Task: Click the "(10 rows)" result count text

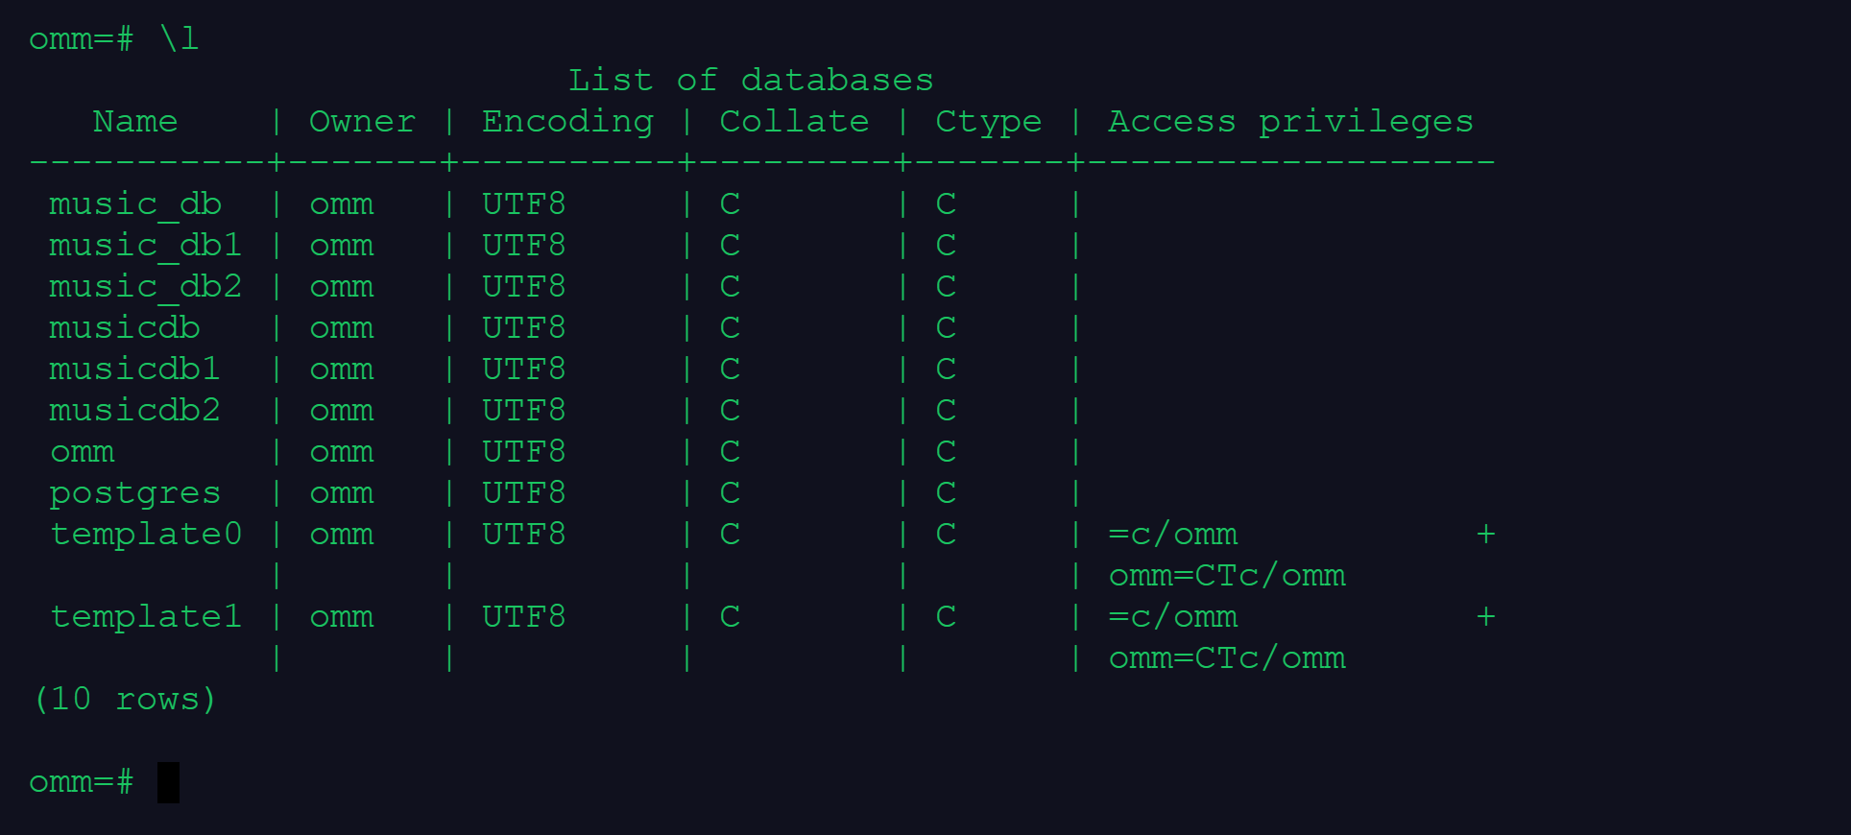Action: click(125, 699)
